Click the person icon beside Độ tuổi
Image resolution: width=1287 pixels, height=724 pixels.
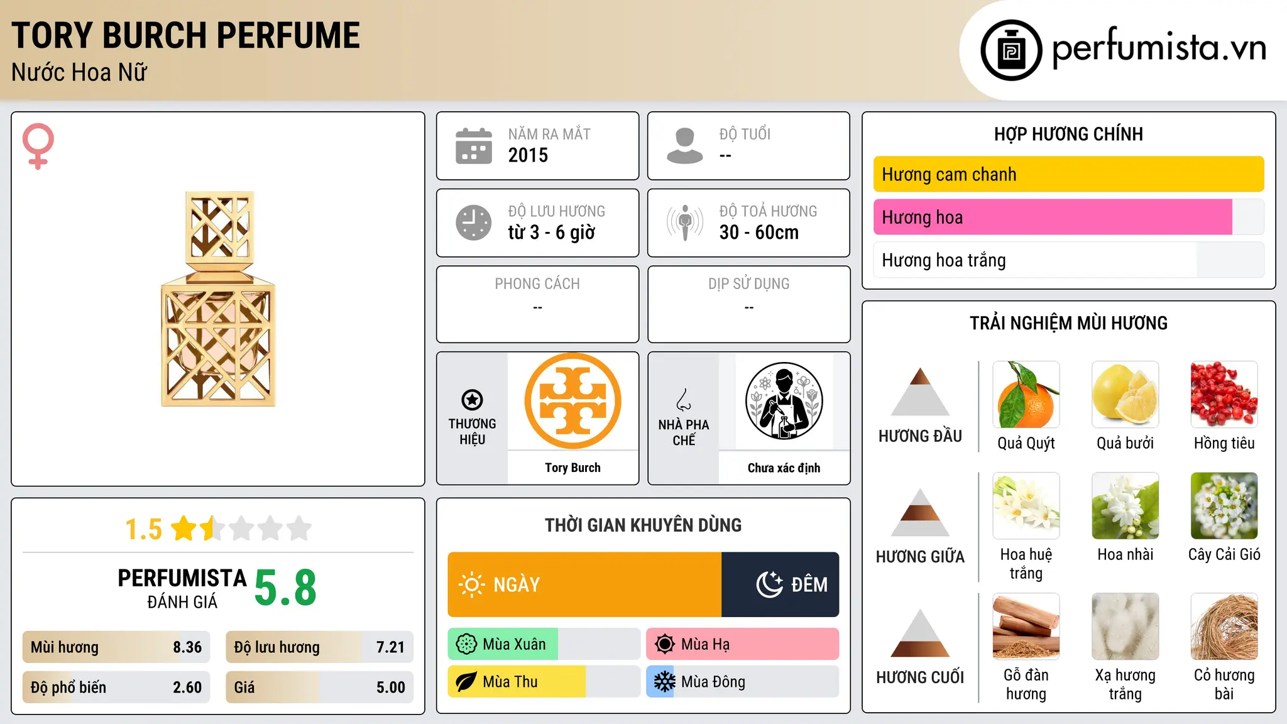685,146
